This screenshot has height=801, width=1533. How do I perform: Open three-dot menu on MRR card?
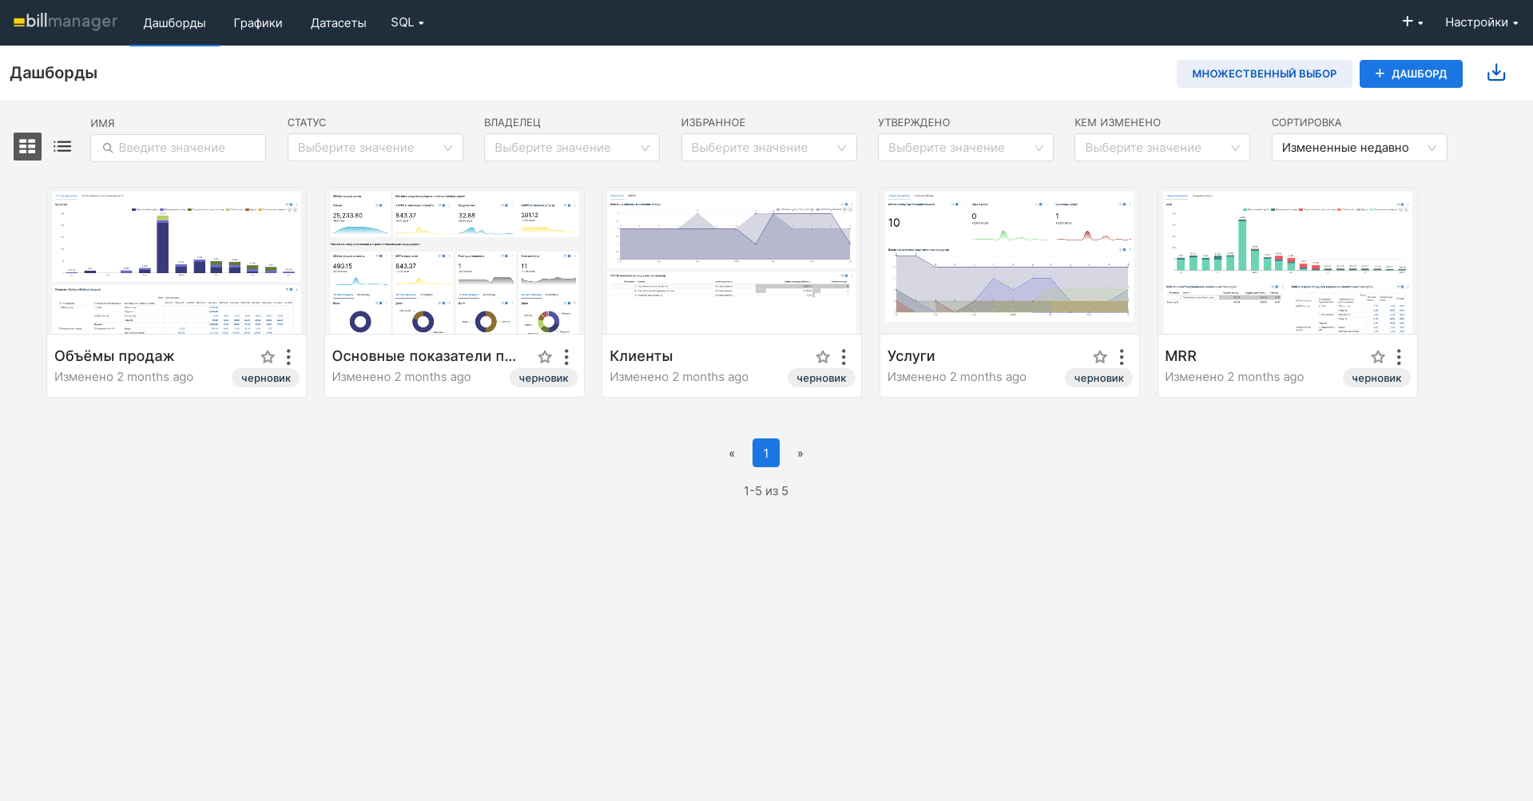pos(1399,357)
